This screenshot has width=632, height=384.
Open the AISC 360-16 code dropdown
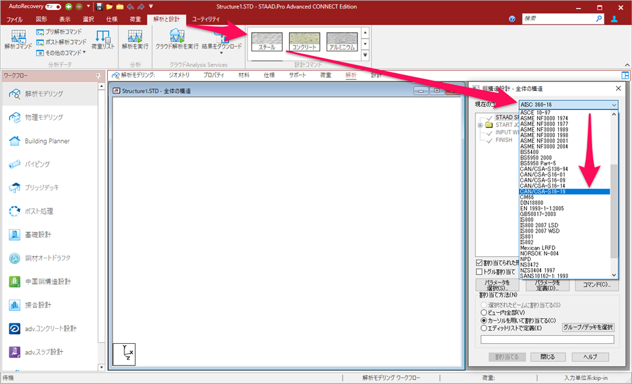[x=568, y=105]
